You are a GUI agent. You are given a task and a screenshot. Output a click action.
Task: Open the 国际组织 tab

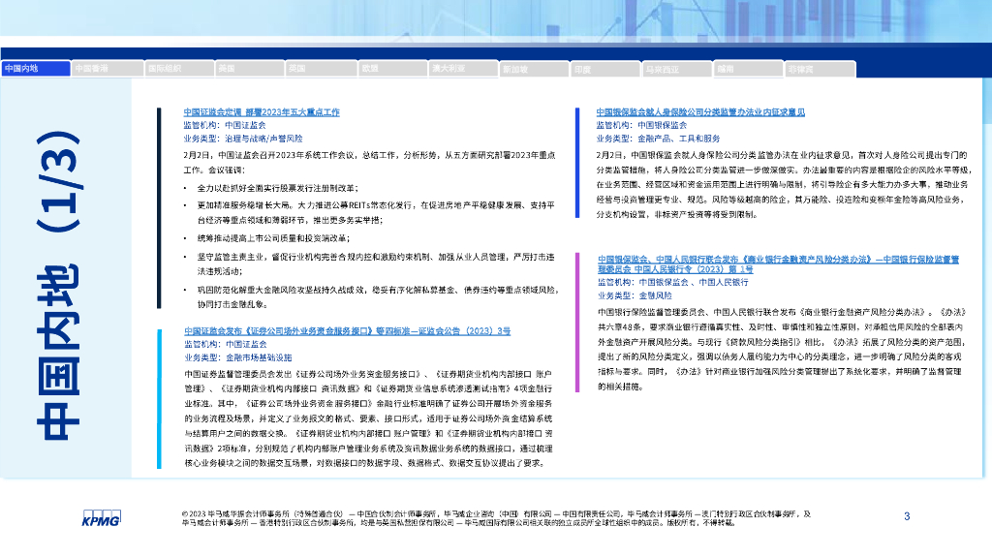click(x=179, y=69)
